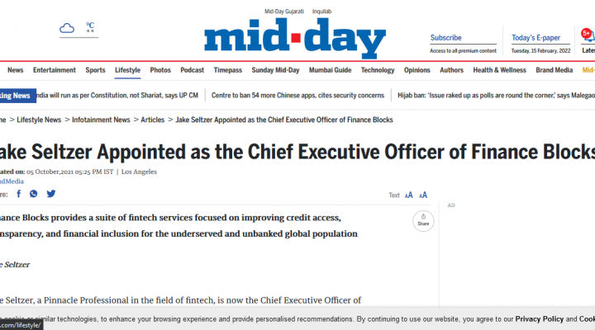
Task: Open Mid-Day Gujarati edition link
Action: tap(284, 12)
